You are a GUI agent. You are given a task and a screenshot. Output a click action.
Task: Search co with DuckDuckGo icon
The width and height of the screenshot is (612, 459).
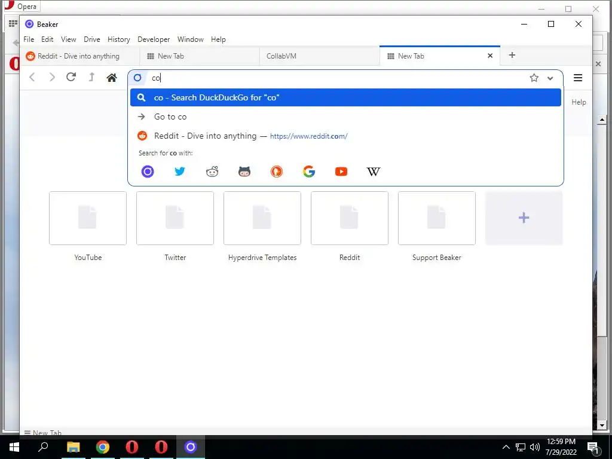tap(277, 172)
